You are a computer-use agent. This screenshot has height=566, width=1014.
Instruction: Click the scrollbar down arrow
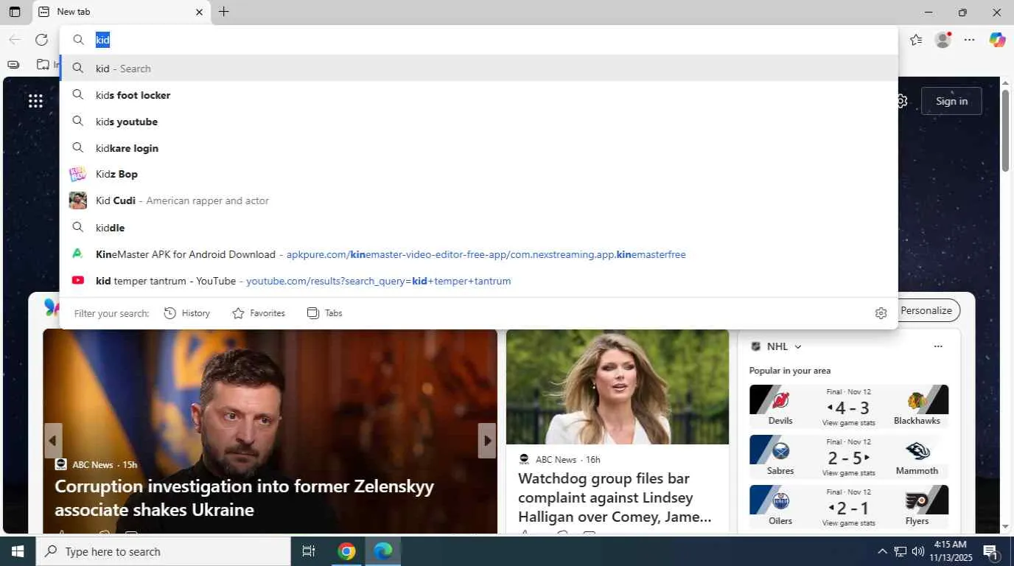pos(1005,527)
